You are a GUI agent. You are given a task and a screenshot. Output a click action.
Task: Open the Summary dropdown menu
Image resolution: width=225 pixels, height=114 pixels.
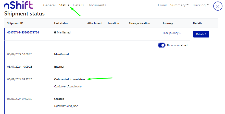(179, 5)
